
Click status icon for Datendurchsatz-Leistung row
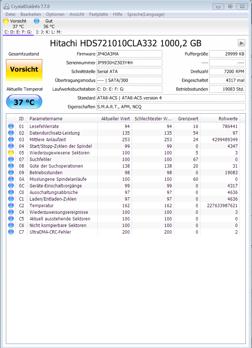point(11,133)
